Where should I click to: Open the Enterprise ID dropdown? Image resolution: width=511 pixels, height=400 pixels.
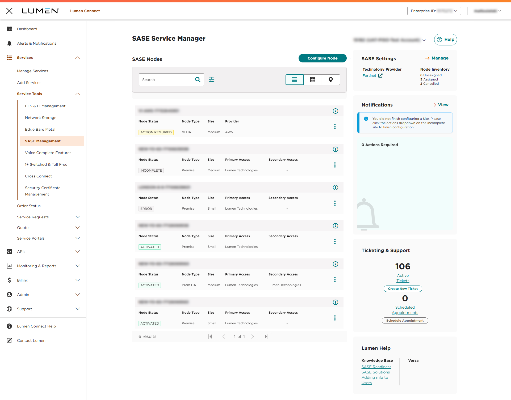tap(434, 11)
